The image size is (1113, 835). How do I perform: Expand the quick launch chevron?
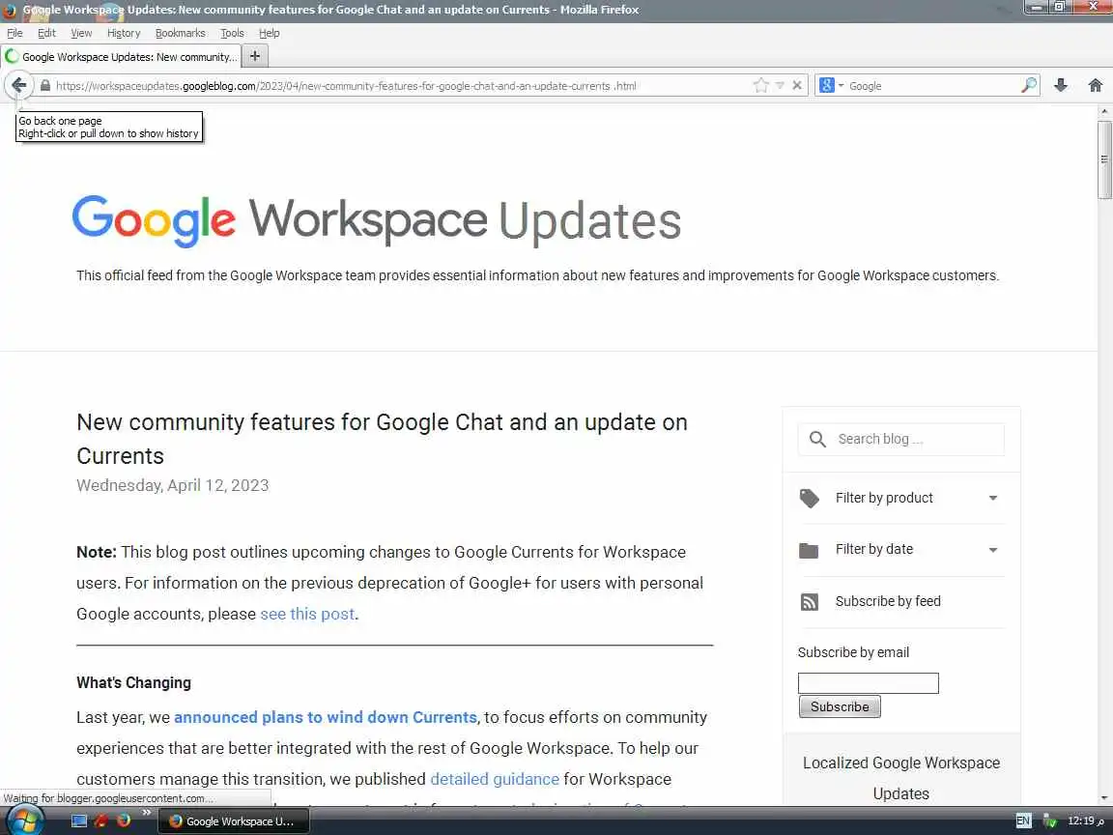pos(146,812)
